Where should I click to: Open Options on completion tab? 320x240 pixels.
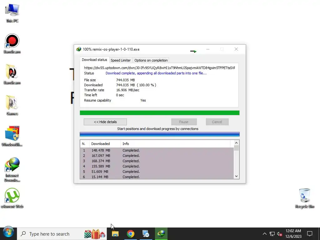[151, 60]
